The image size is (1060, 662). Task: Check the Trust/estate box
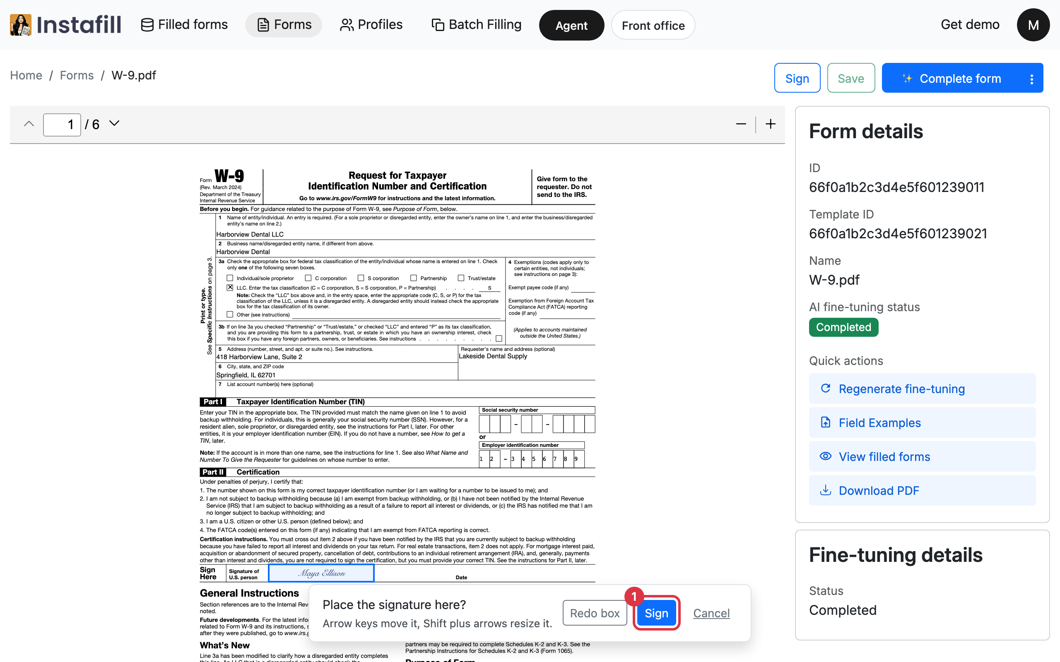click(x=461, y=278)
